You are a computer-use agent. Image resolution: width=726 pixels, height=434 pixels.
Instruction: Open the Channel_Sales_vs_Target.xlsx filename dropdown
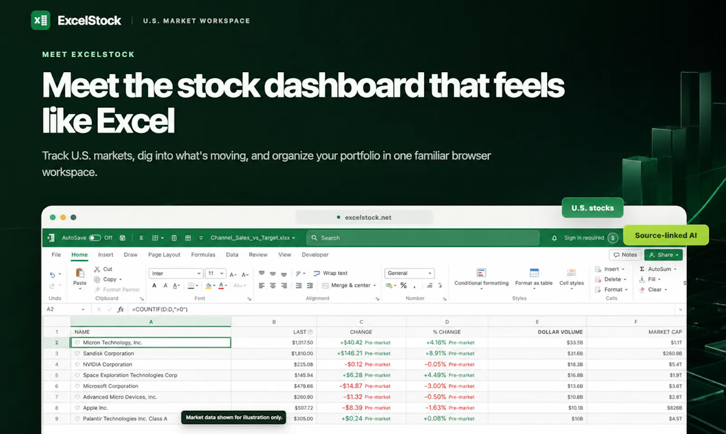(253, 238)
